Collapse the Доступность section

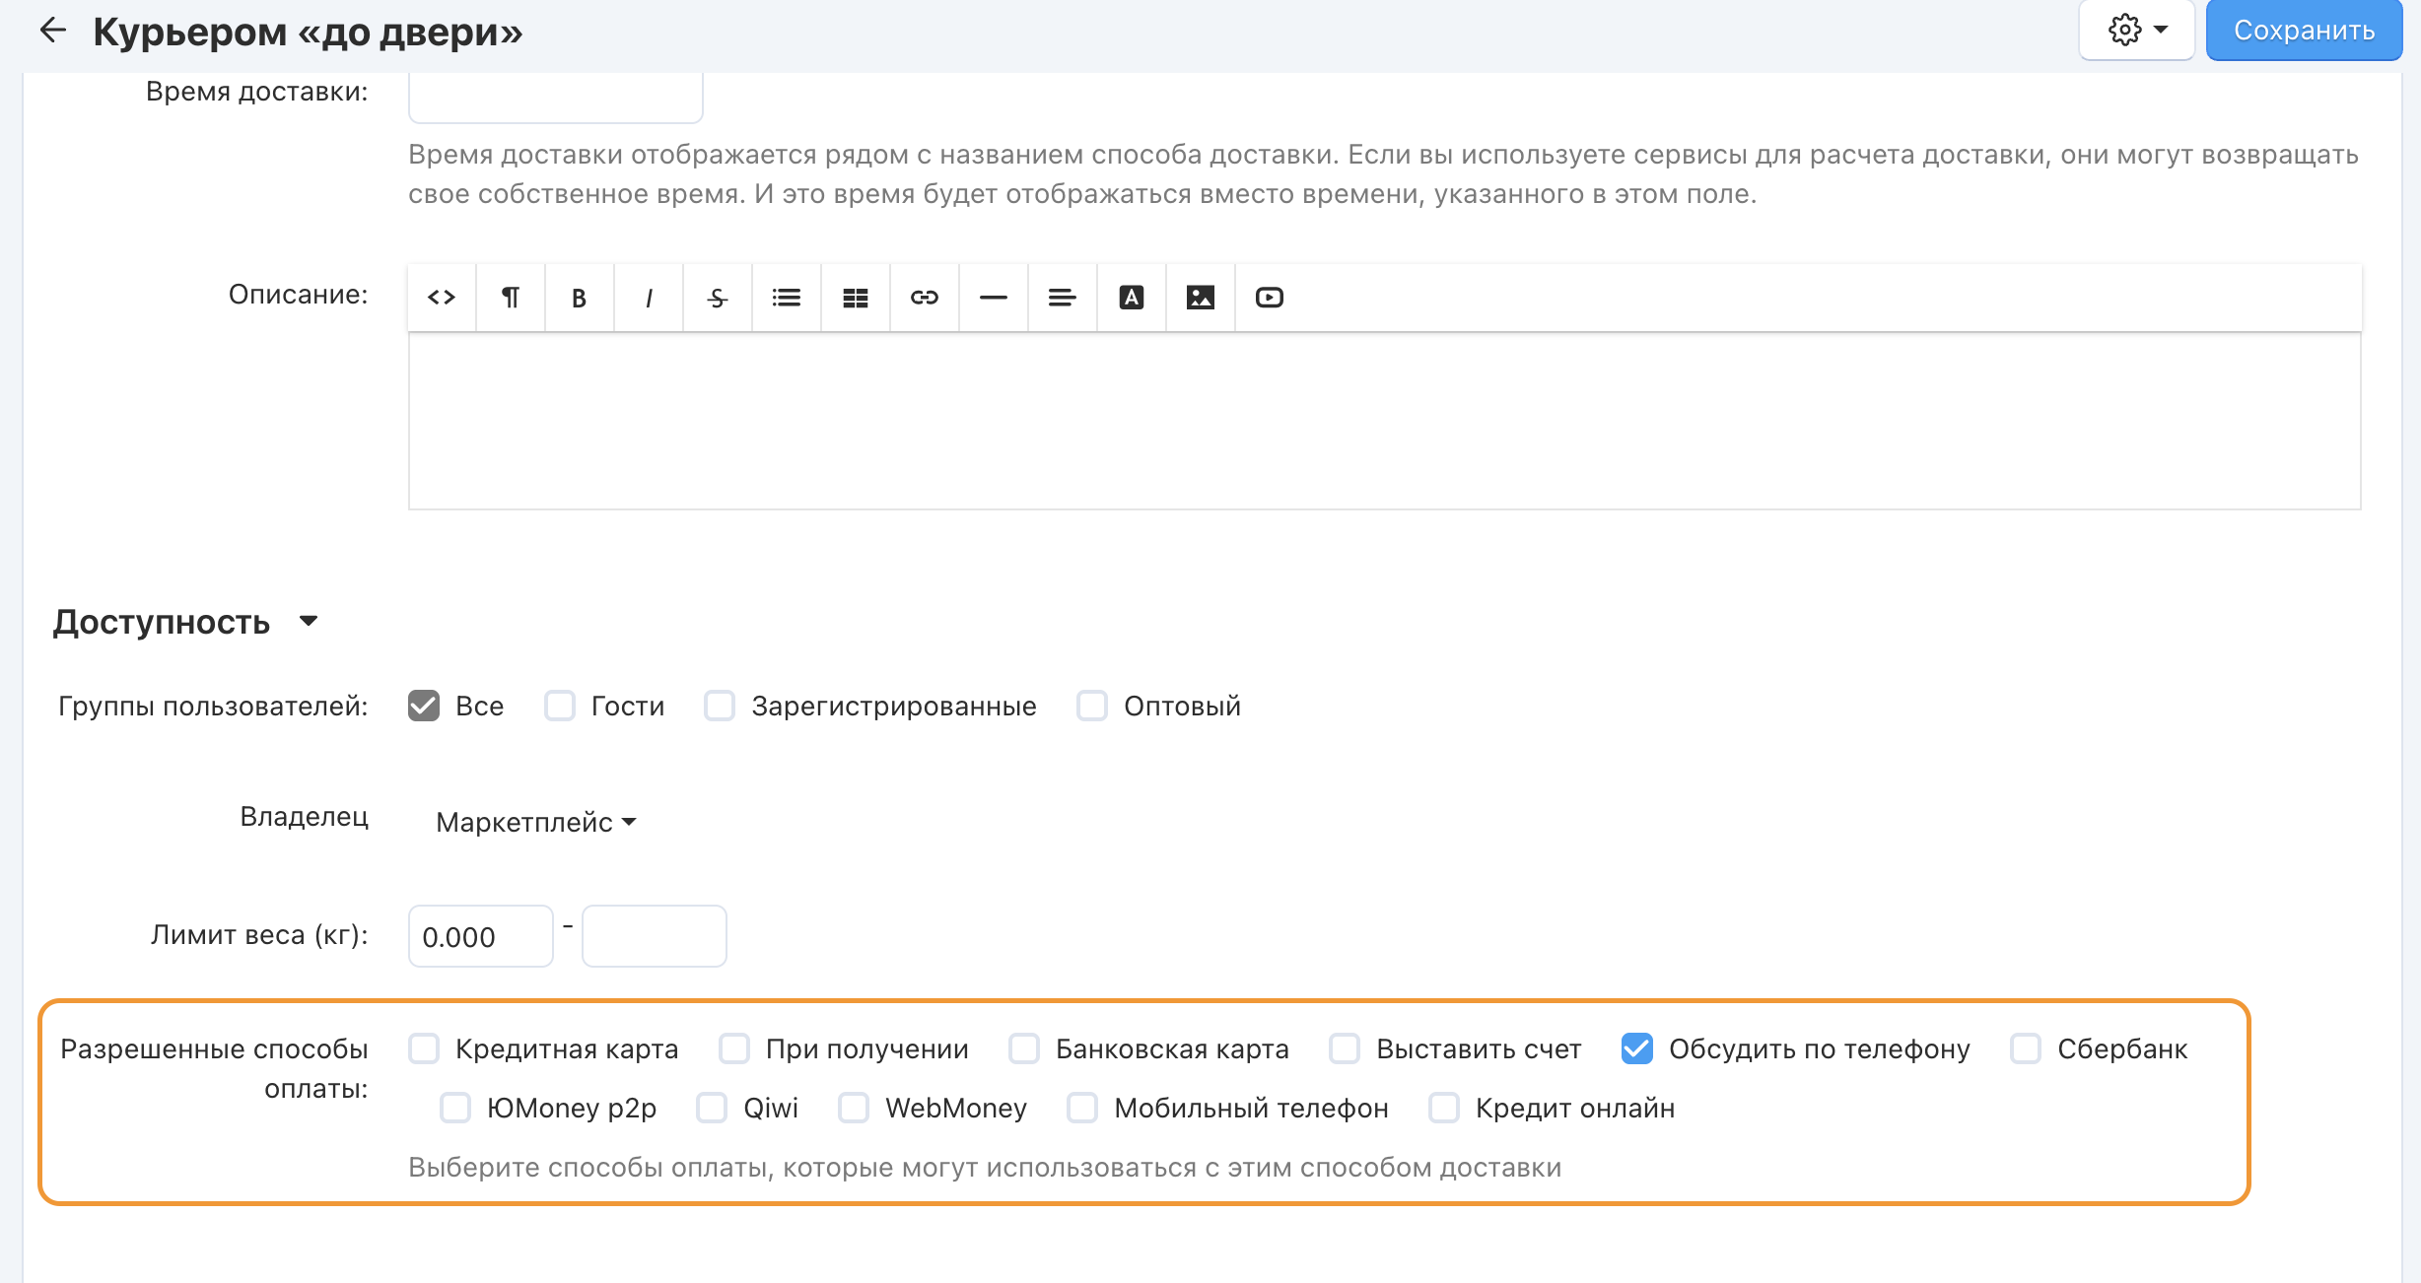(309, 621)
